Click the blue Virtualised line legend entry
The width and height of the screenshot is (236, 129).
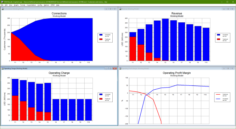(222, 100)
